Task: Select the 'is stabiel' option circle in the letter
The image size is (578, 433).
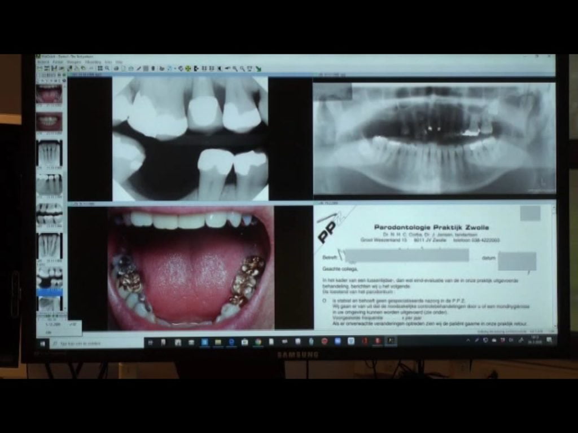Action: point(325,301)
